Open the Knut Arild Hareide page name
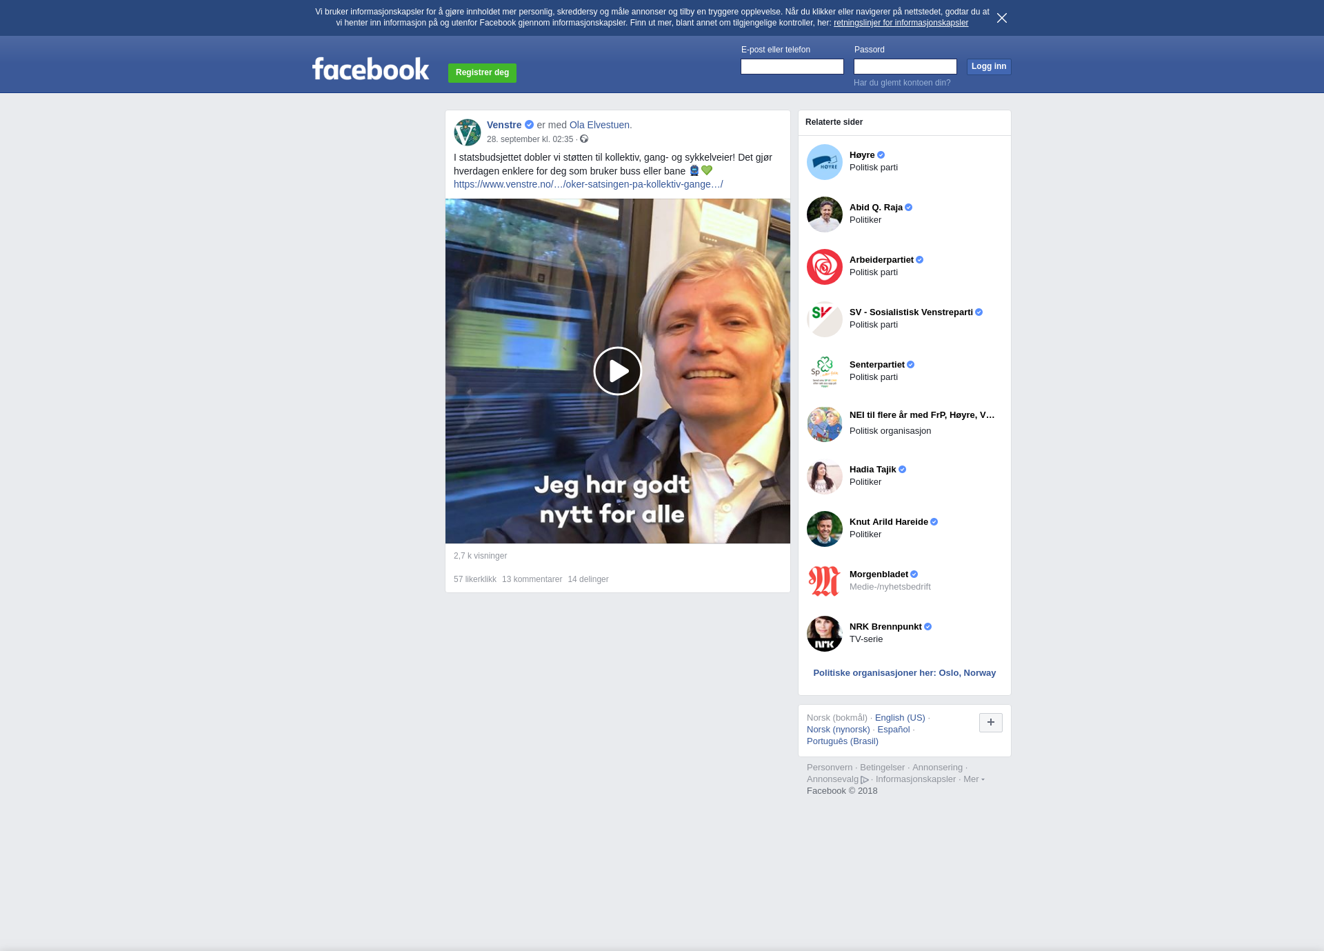 (889, 522)
